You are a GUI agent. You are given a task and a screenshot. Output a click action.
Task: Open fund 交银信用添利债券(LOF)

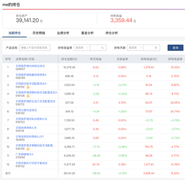pyautogui.click(x=30, y=137)
